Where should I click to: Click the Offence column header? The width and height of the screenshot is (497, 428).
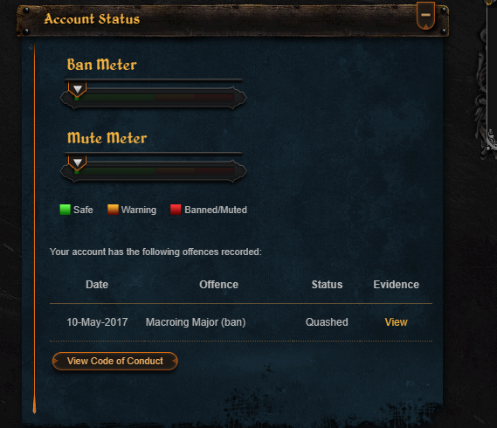pos(218,285)
